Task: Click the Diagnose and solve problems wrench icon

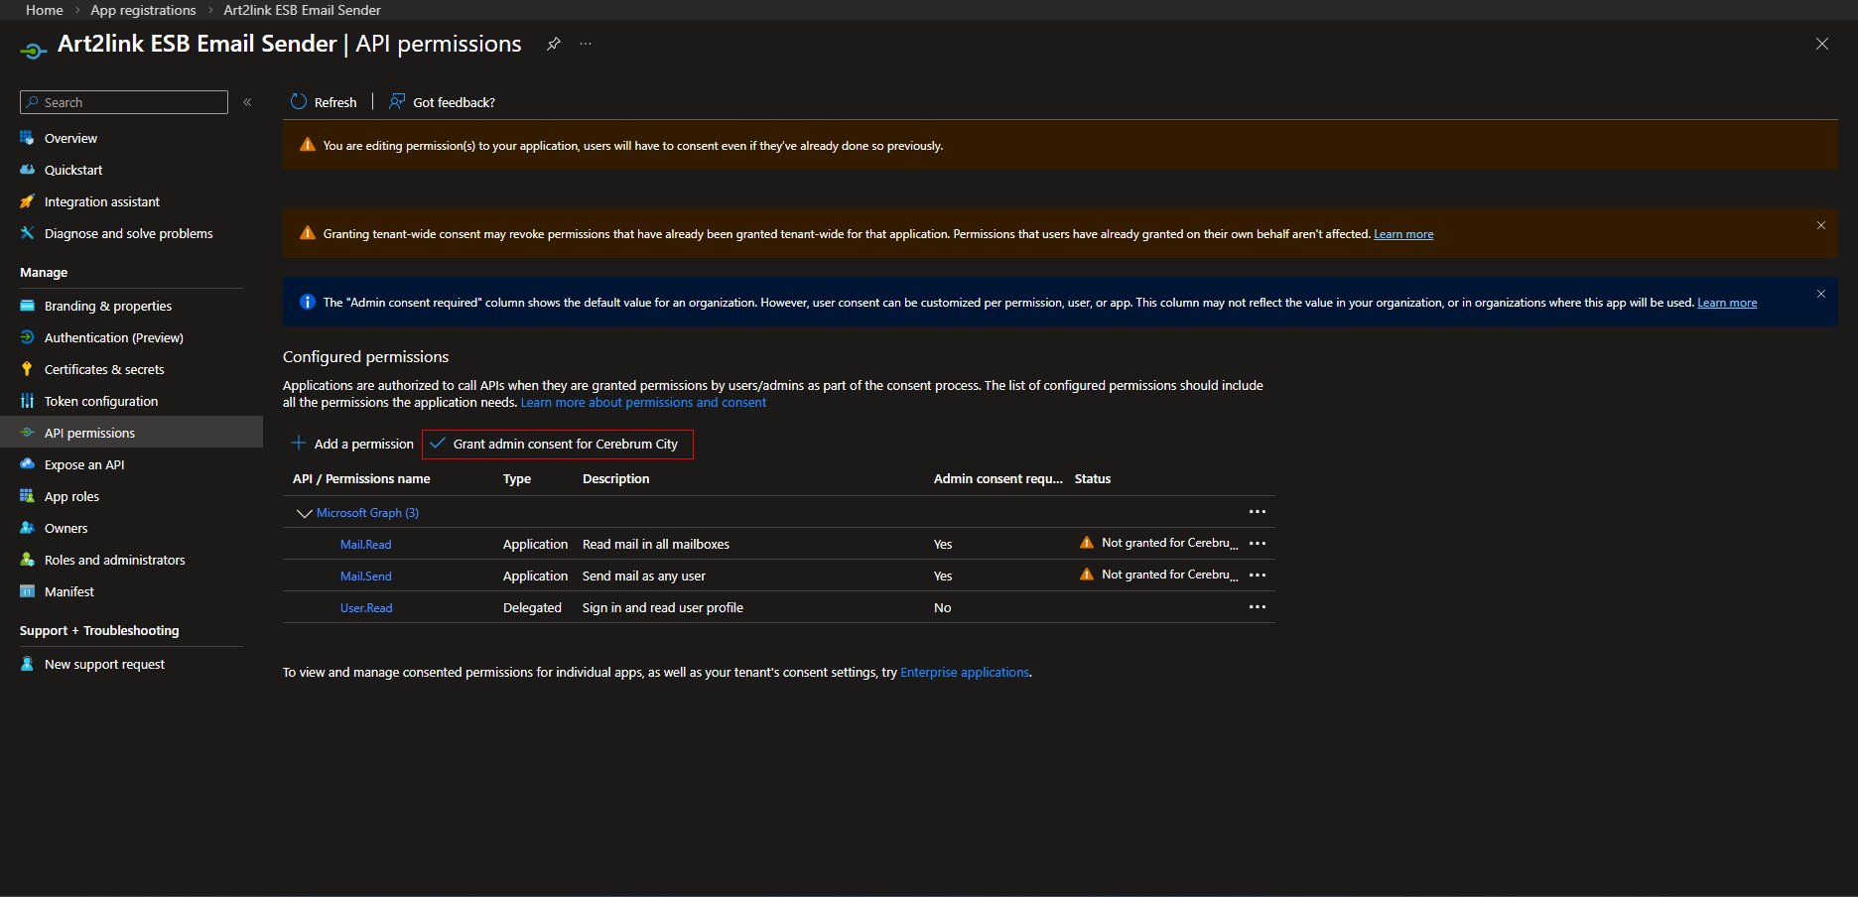Action: pyautogui.click(x=27, y=233)
